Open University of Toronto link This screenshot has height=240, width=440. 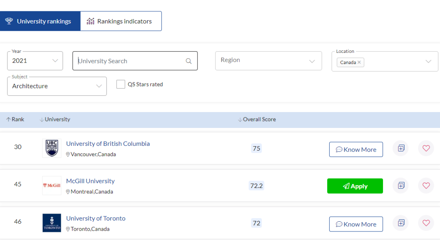(x=96, y=218)
